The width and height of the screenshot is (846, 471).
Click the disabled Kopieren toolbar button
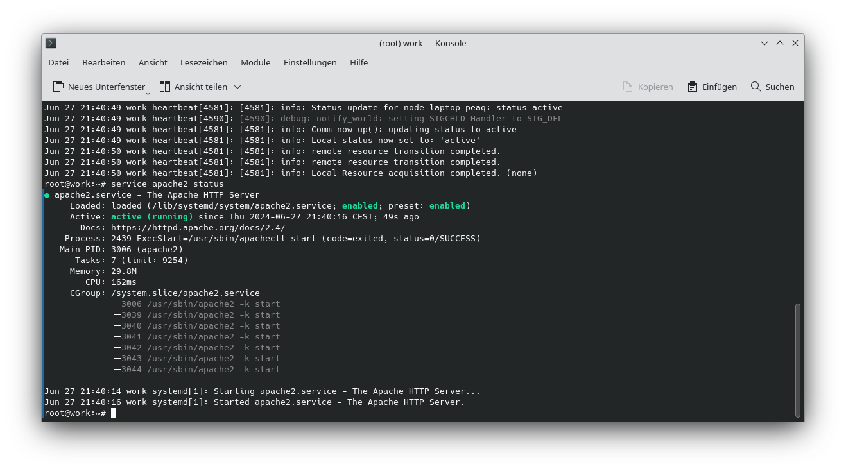[648, 86]
